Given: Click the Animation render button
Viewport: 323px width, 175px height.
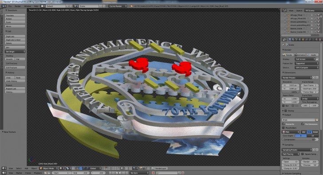Looking at the screenshot, I should 300,55.
